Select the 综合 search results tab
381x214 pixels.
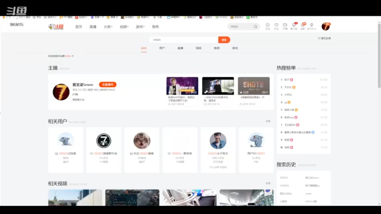144,49
